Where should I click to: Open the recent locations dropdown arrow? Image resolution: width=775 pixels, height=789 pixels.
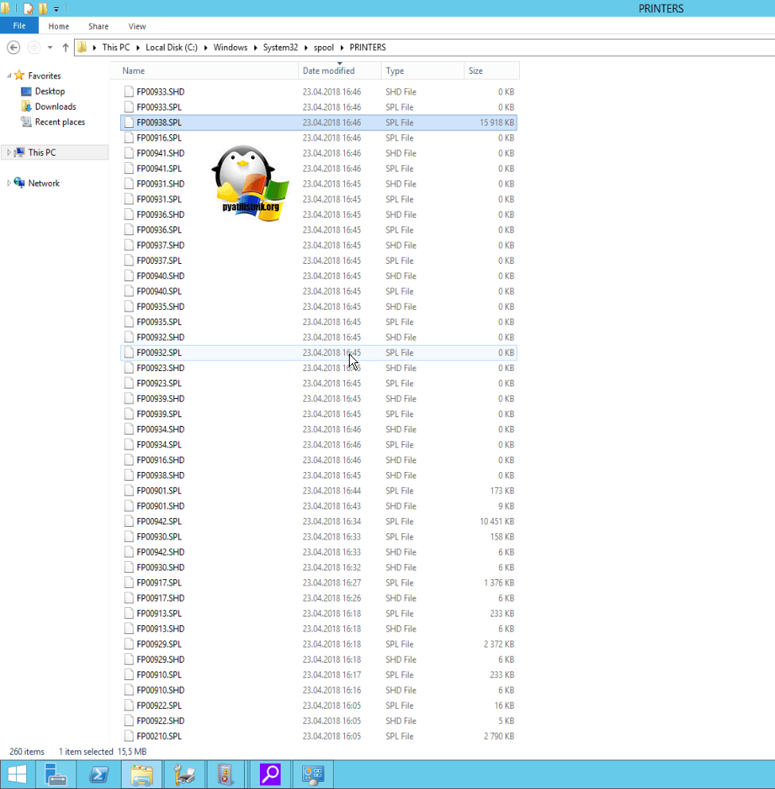(x=50, y=48)
